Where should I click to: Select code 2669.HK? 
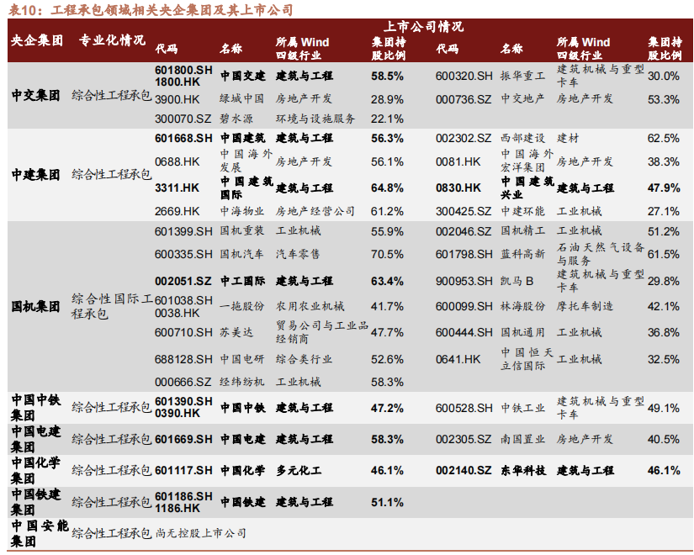(x=177, y=211)
